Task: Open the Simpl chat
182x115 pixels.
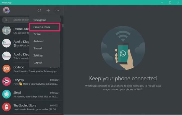Action: click(32, 94)
